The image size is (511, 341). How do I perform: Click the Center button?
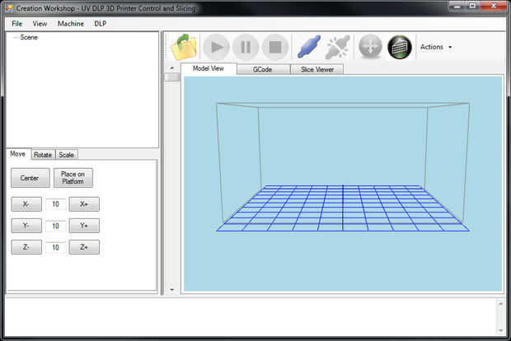point(30,178)
